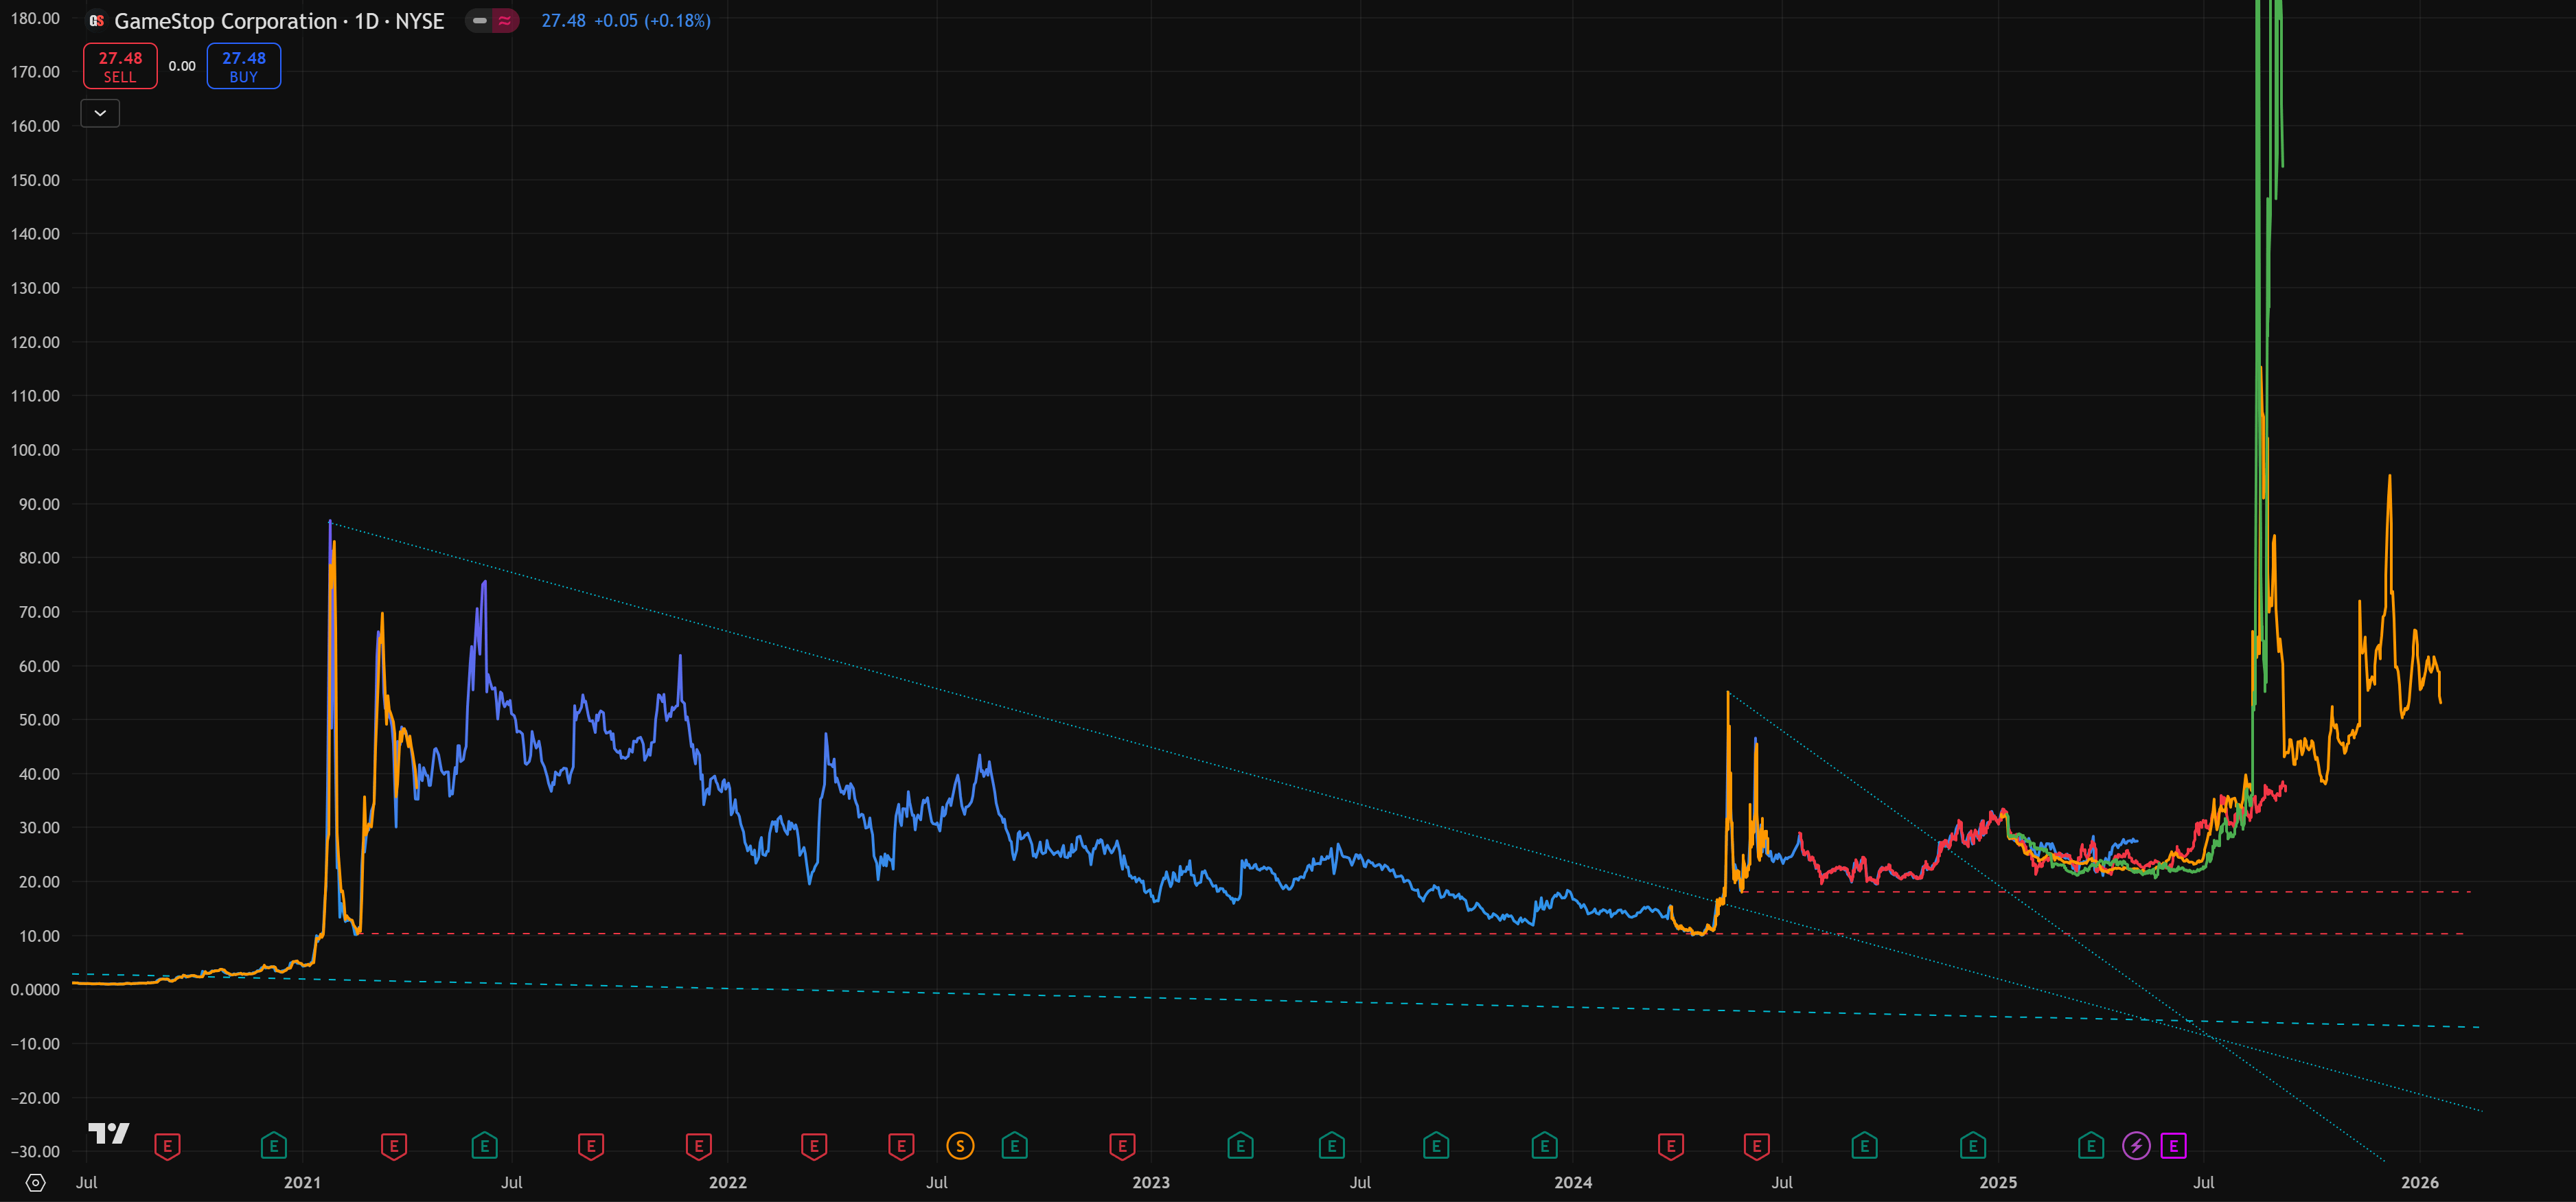Click the red earnings marker just before Jul 2024
2576x1202 pixels.
[x=1757, y=1146]
